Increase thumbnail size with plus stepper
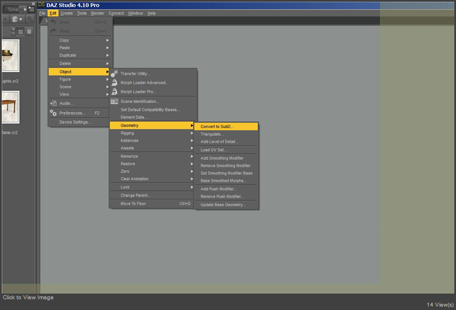 [13, 29]
